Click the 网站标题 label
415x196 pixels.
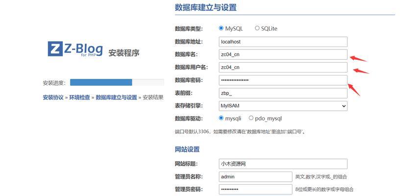[187, 164]
